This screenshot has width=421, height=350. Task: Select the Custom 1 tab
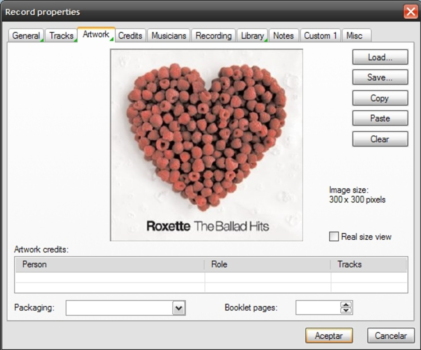(x=320, y=36)
